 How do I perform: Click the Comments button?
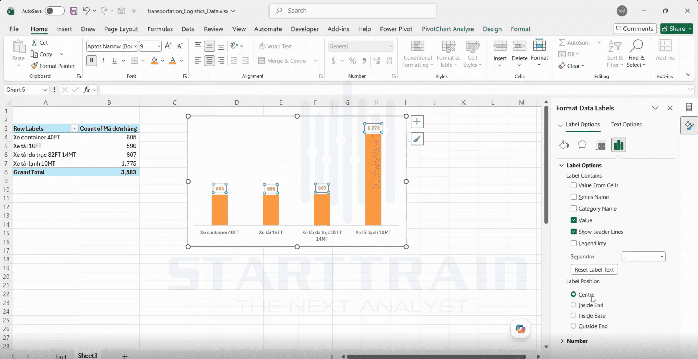(x=635, y=29)
